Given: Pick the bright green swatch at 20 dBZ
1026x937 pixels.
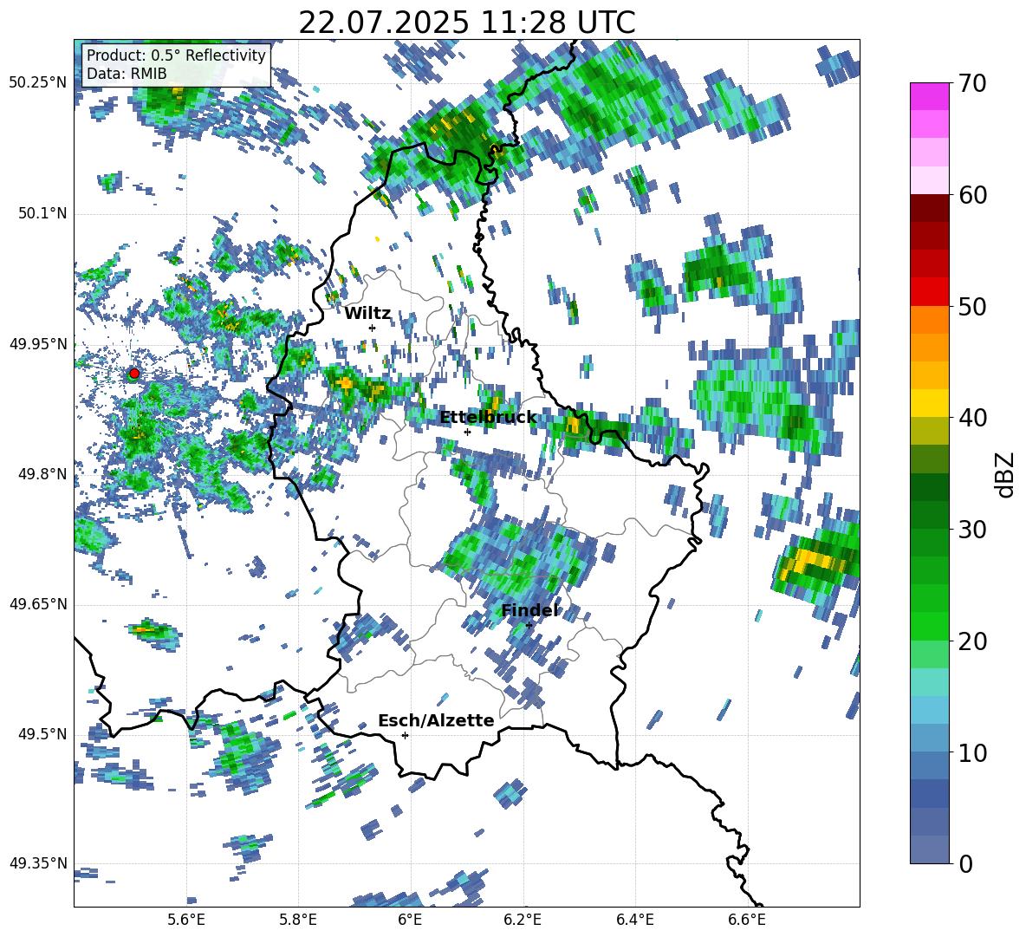Looking at the screenshot, I should [929, 626].
